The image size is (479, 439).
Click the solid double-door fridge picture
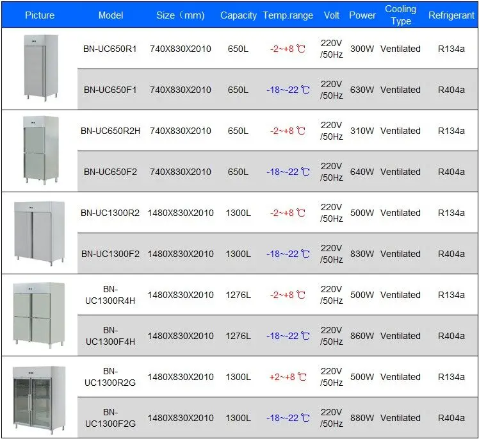[x=40, y=233]
